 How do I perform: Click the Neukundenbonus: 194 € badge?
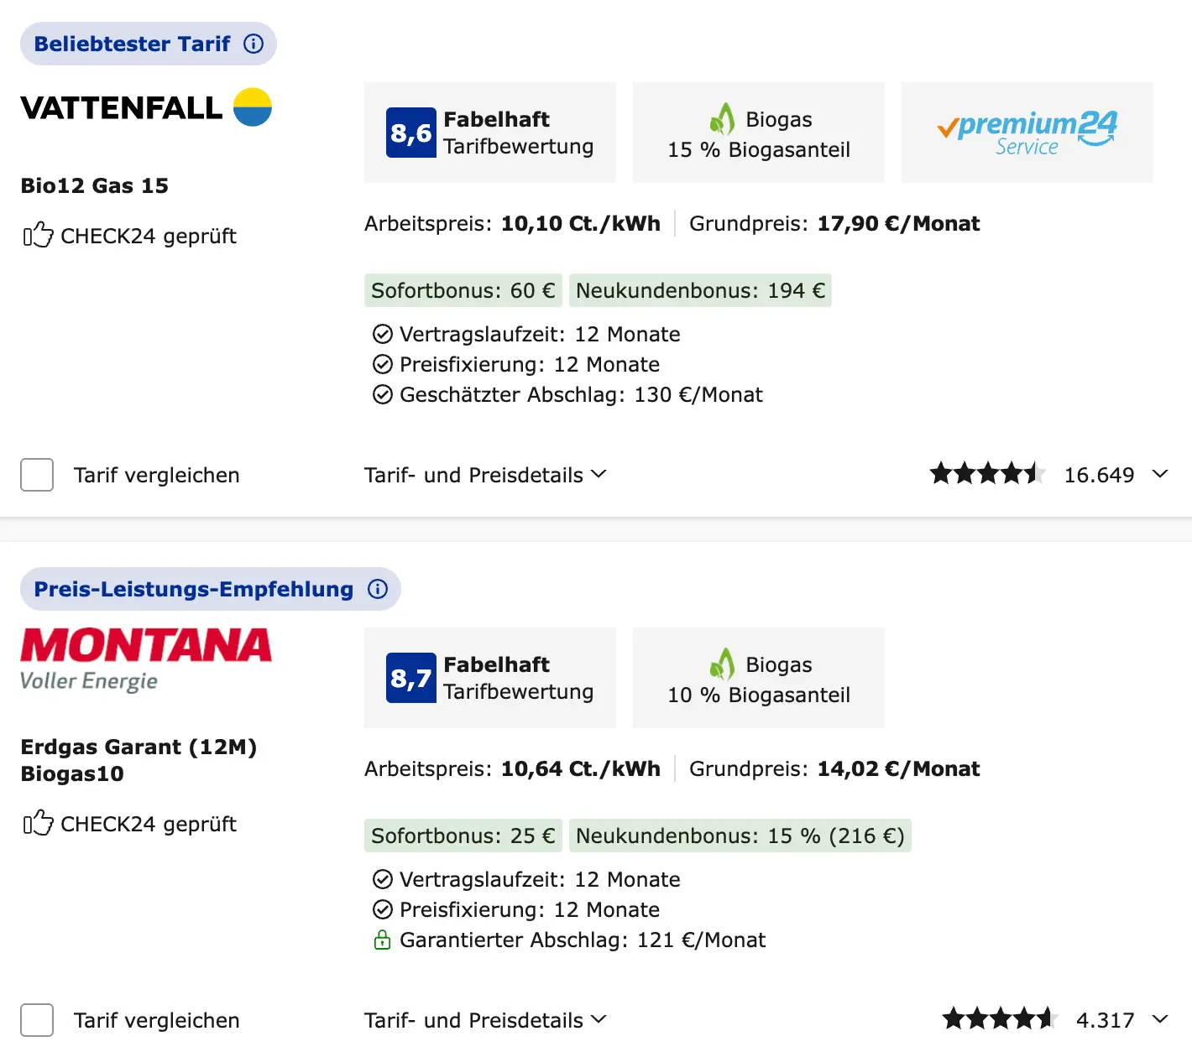(x=700, y=290)
